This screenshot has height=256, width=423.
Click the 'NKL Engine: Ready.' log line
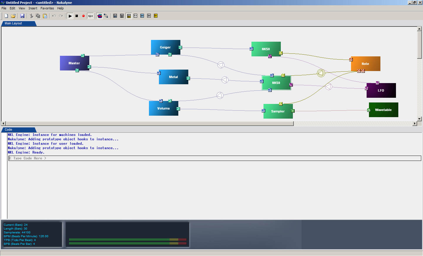coord(26,152)
